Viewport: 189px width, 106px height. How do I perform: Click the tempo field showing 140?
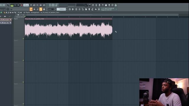click(26, 5)
